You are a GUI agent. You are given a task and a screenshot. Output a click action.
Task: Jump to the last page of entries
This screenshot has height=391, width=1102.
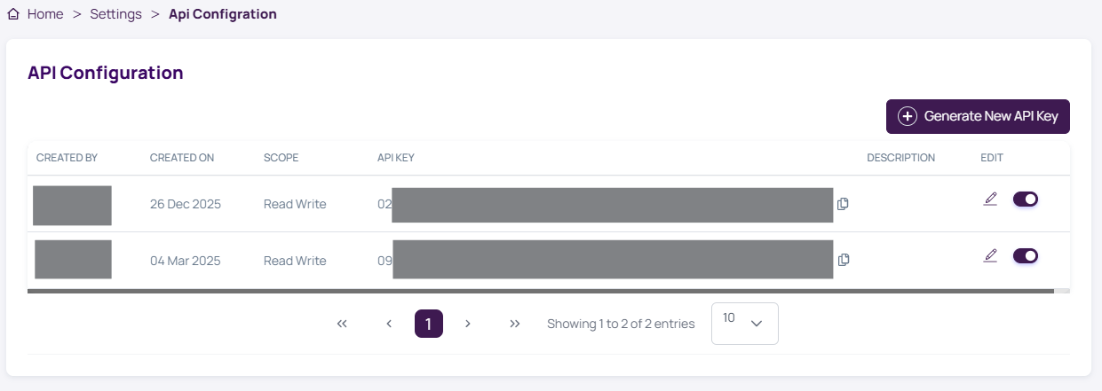pos(515,324)
